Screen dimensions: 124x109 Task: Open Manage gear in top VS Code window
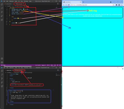pos(2,62)
